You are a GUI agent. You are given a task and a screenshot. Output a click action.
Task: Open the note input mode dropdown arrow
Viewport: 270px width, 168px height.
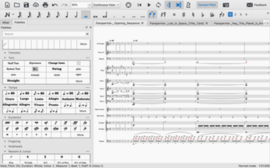click(x=13, y=14)
